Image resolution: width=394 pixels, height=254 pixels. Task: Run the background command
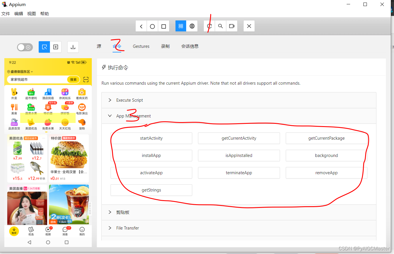(x=326, y=156)
